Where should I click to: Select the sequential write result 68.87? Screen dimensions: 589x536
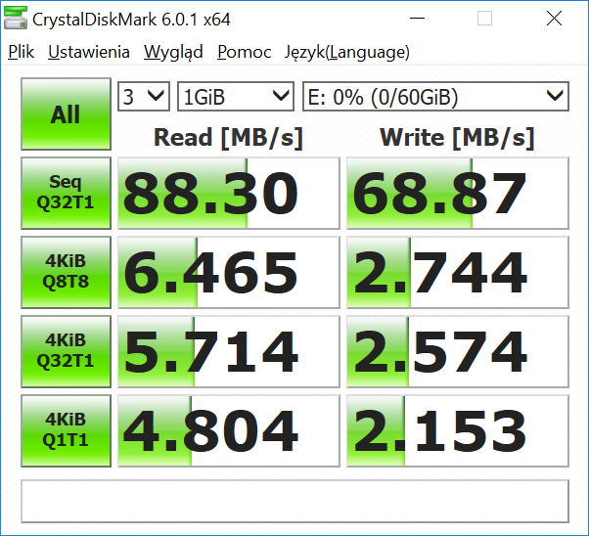click(x=457, y=193)
